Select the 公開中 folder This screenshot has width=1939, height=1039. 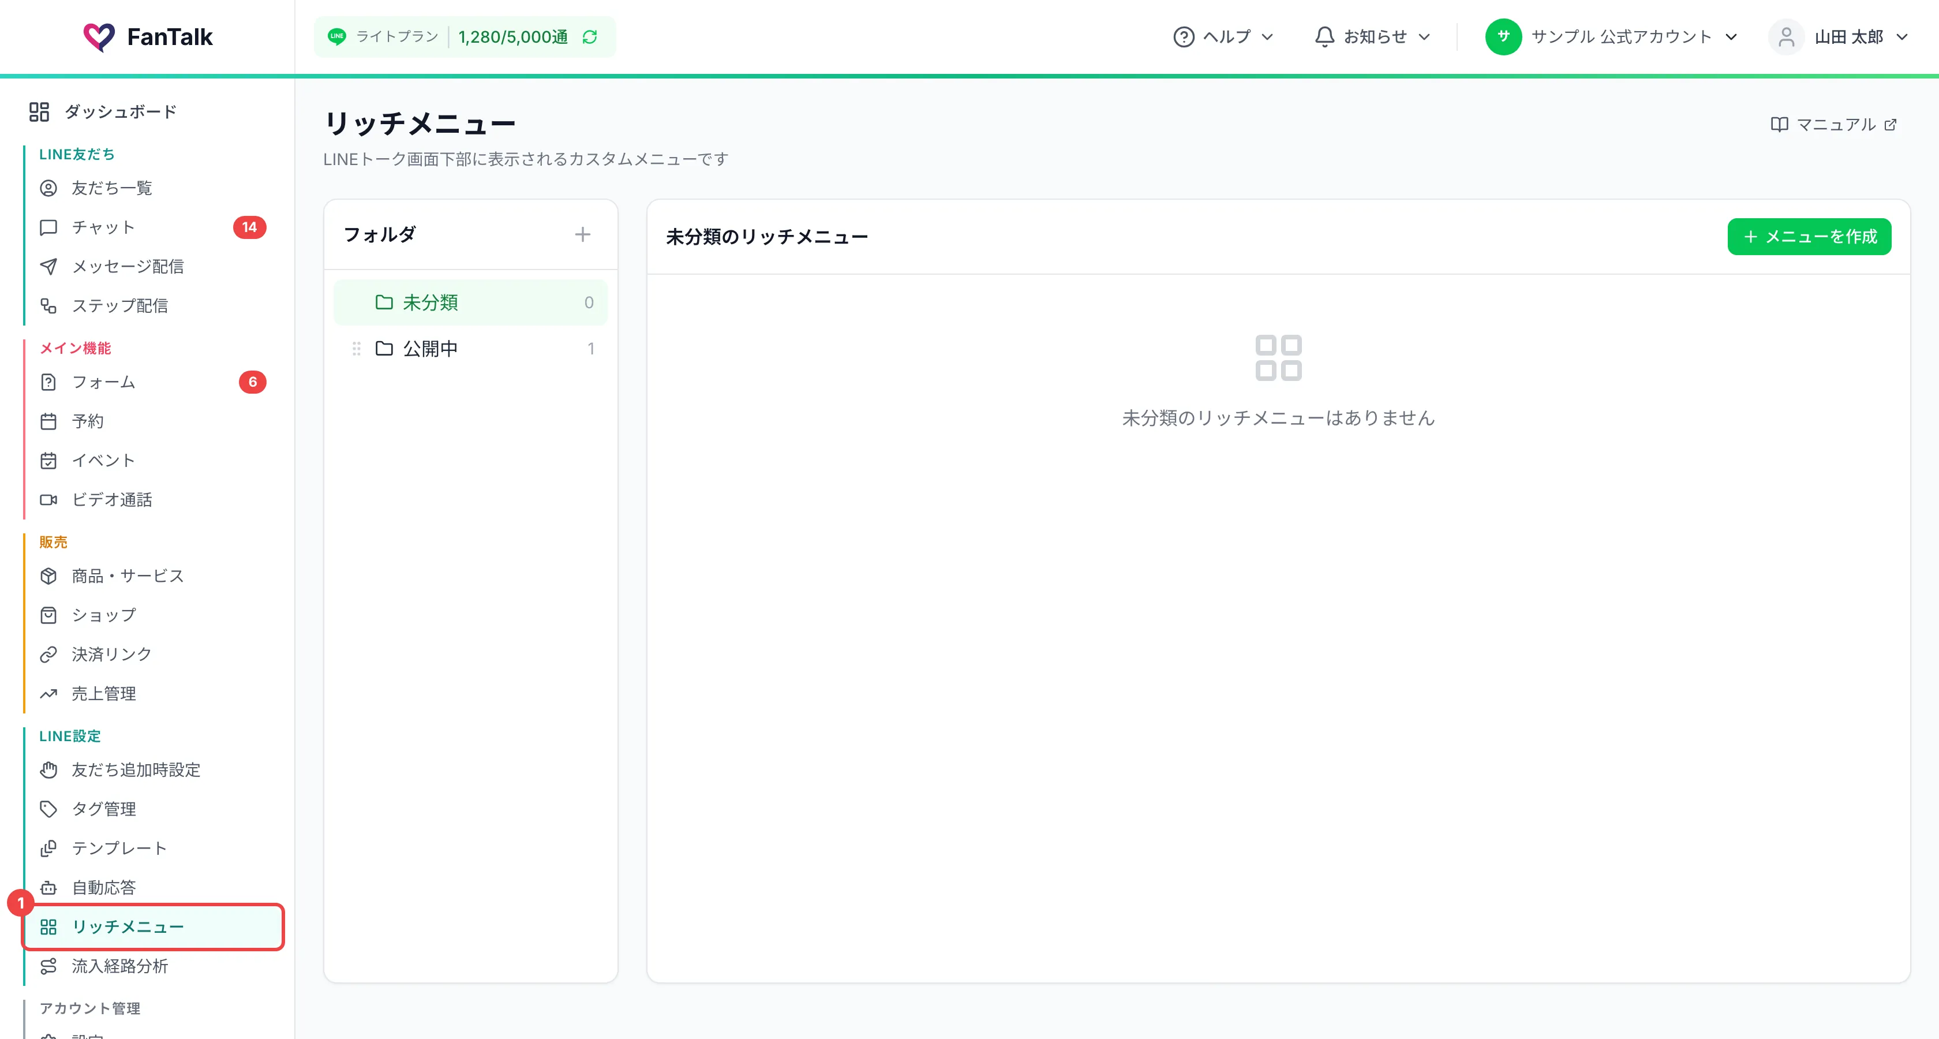(x=470, y=349)
